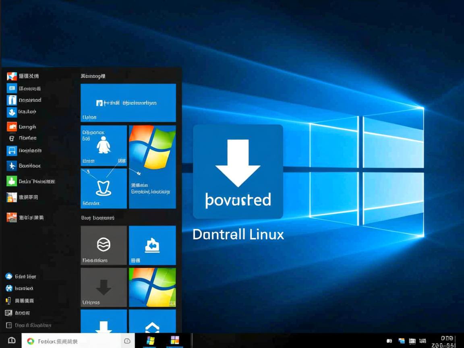
Task: Click the 'Sorudet' tile with curved line art
Action: coord(104,188)
